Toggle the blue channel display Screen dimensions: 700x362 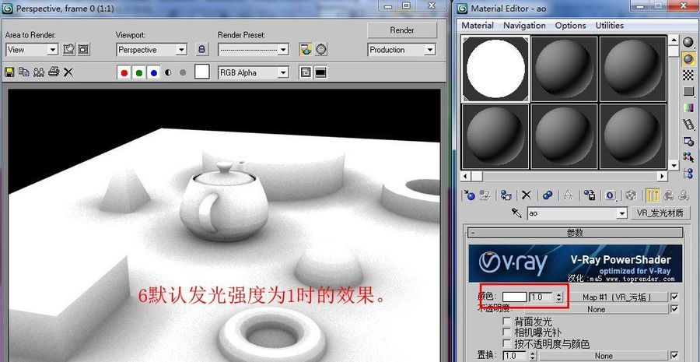[x=153, y=72]
